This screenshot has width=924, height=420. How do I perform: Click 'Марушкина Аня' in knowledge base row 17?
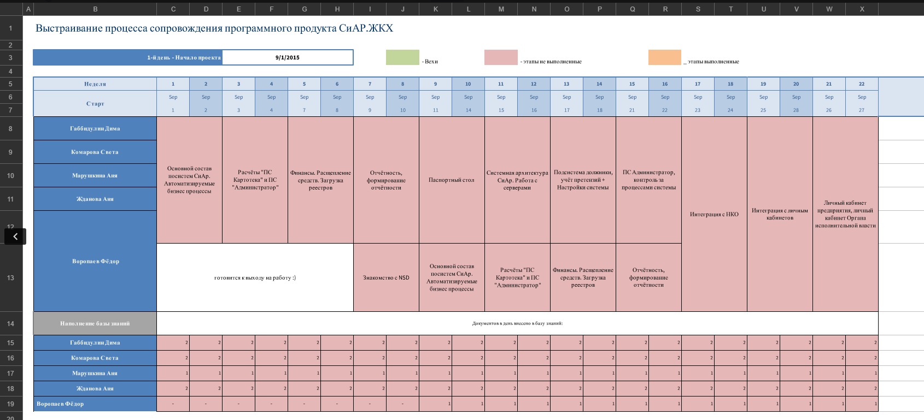point(95,373)
